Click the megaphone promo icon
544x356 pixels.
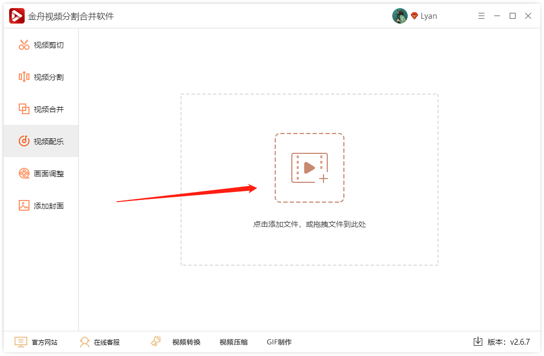point(156,341)
